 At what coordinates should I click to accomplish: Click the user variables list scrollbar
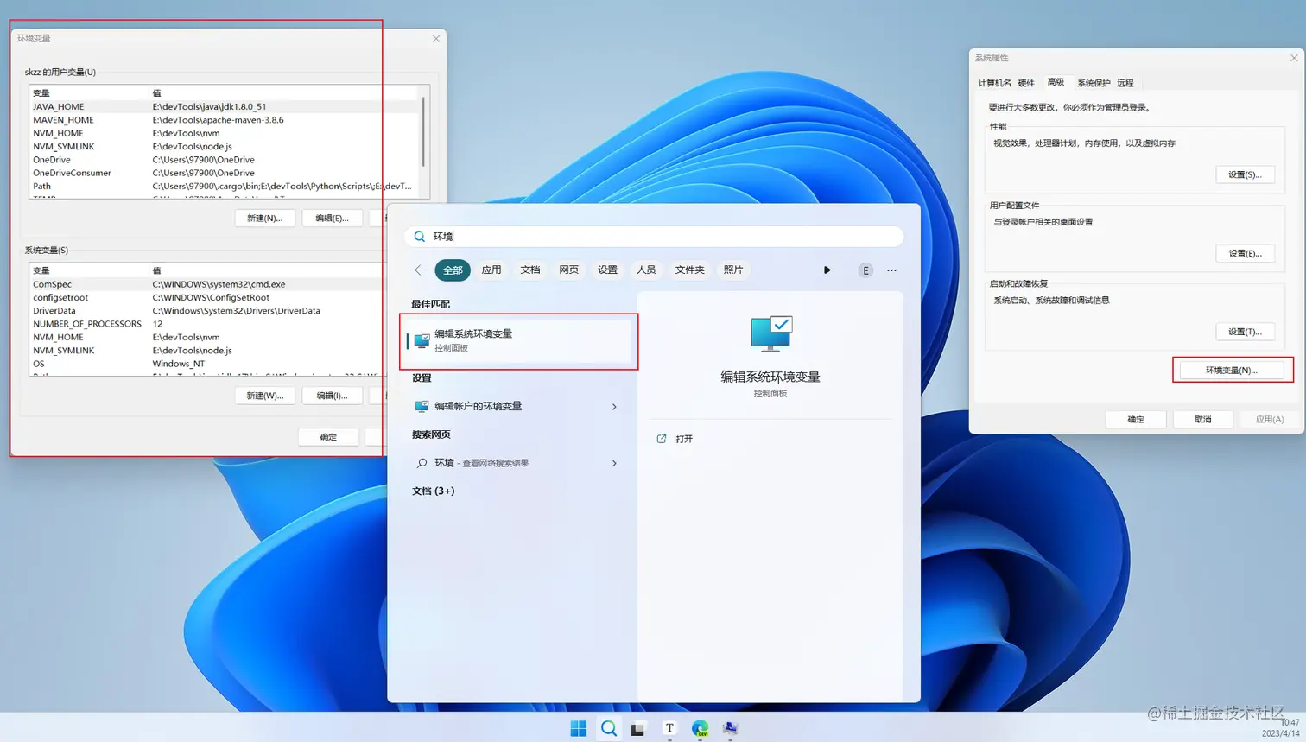point(422,132)
